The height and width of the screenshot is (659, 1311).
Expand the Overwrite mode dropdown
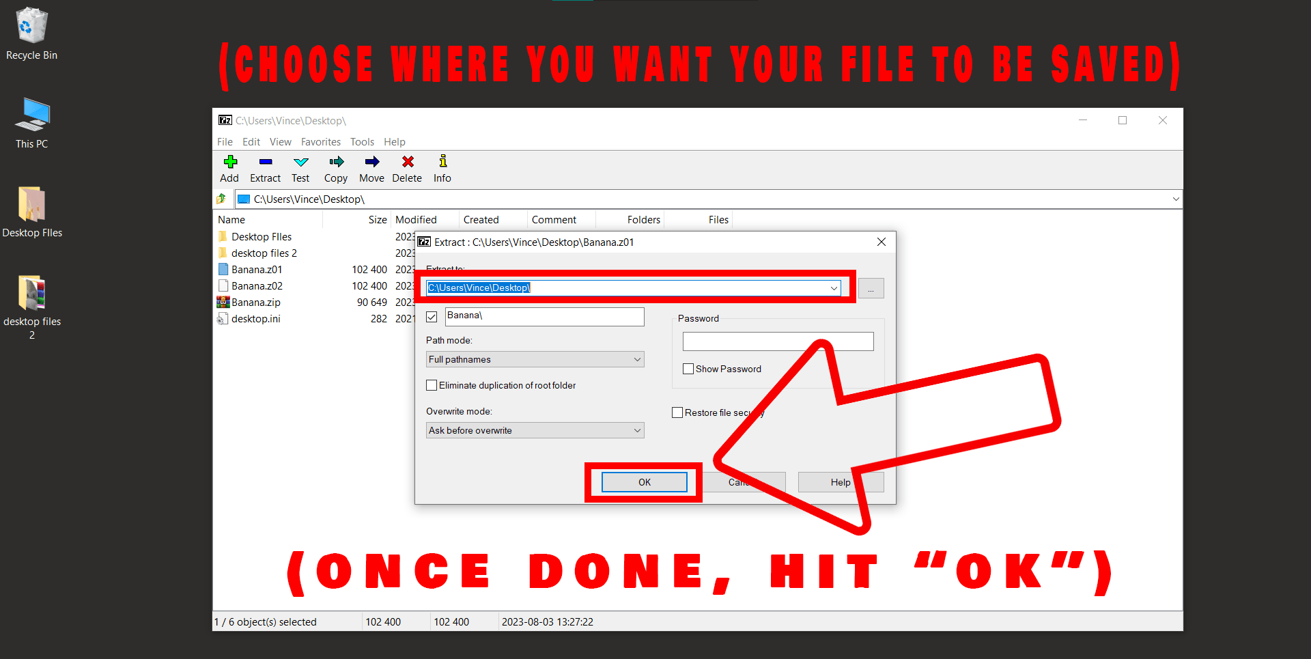[x=637, y=430]
